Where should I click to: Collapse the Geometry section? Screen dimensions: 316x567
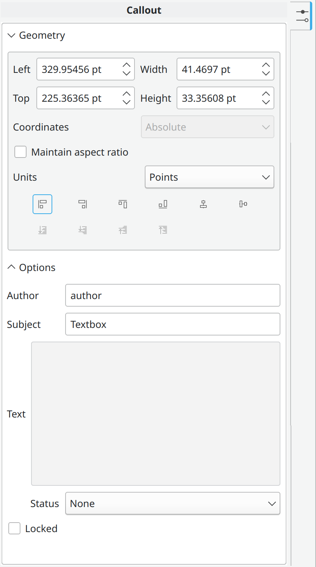[x=11, y=35]
